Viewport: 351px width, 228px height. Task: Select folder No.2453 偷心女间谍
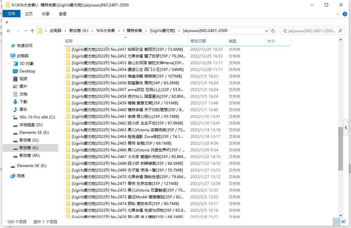tap(128, 63)
